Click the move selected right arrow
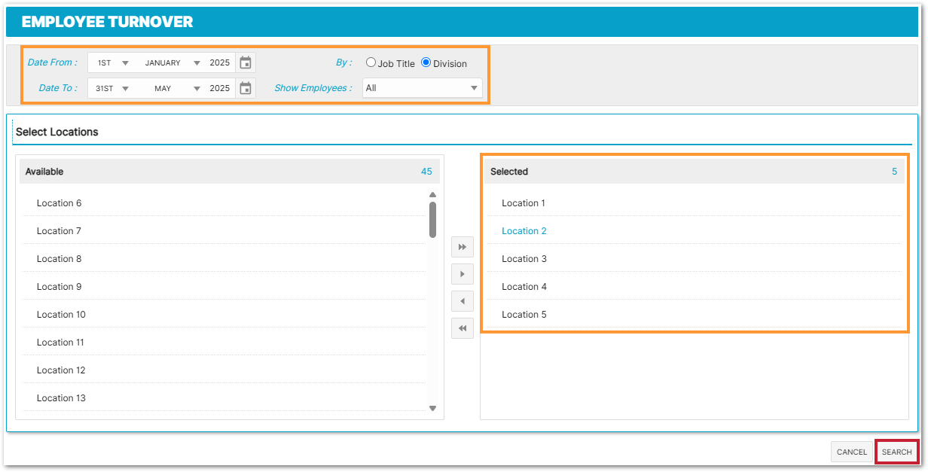The image size is (928, 472). point(462,274)
